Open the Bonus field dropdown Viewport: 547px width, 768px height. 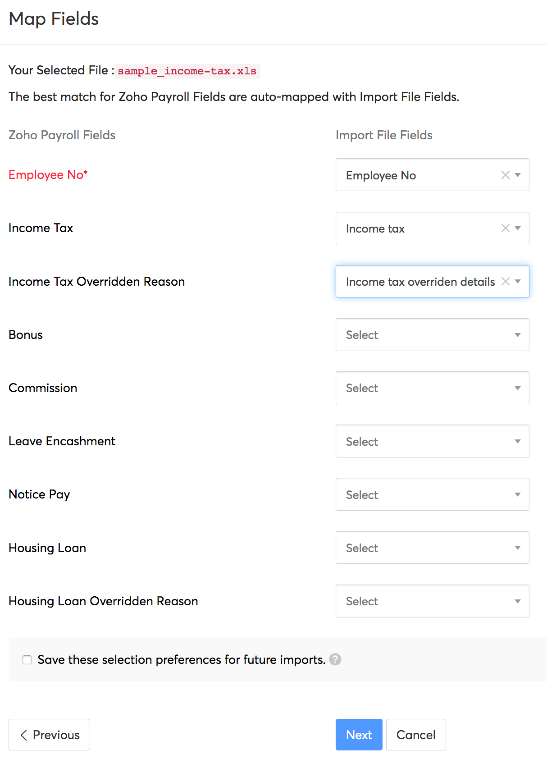pos(432,335)
